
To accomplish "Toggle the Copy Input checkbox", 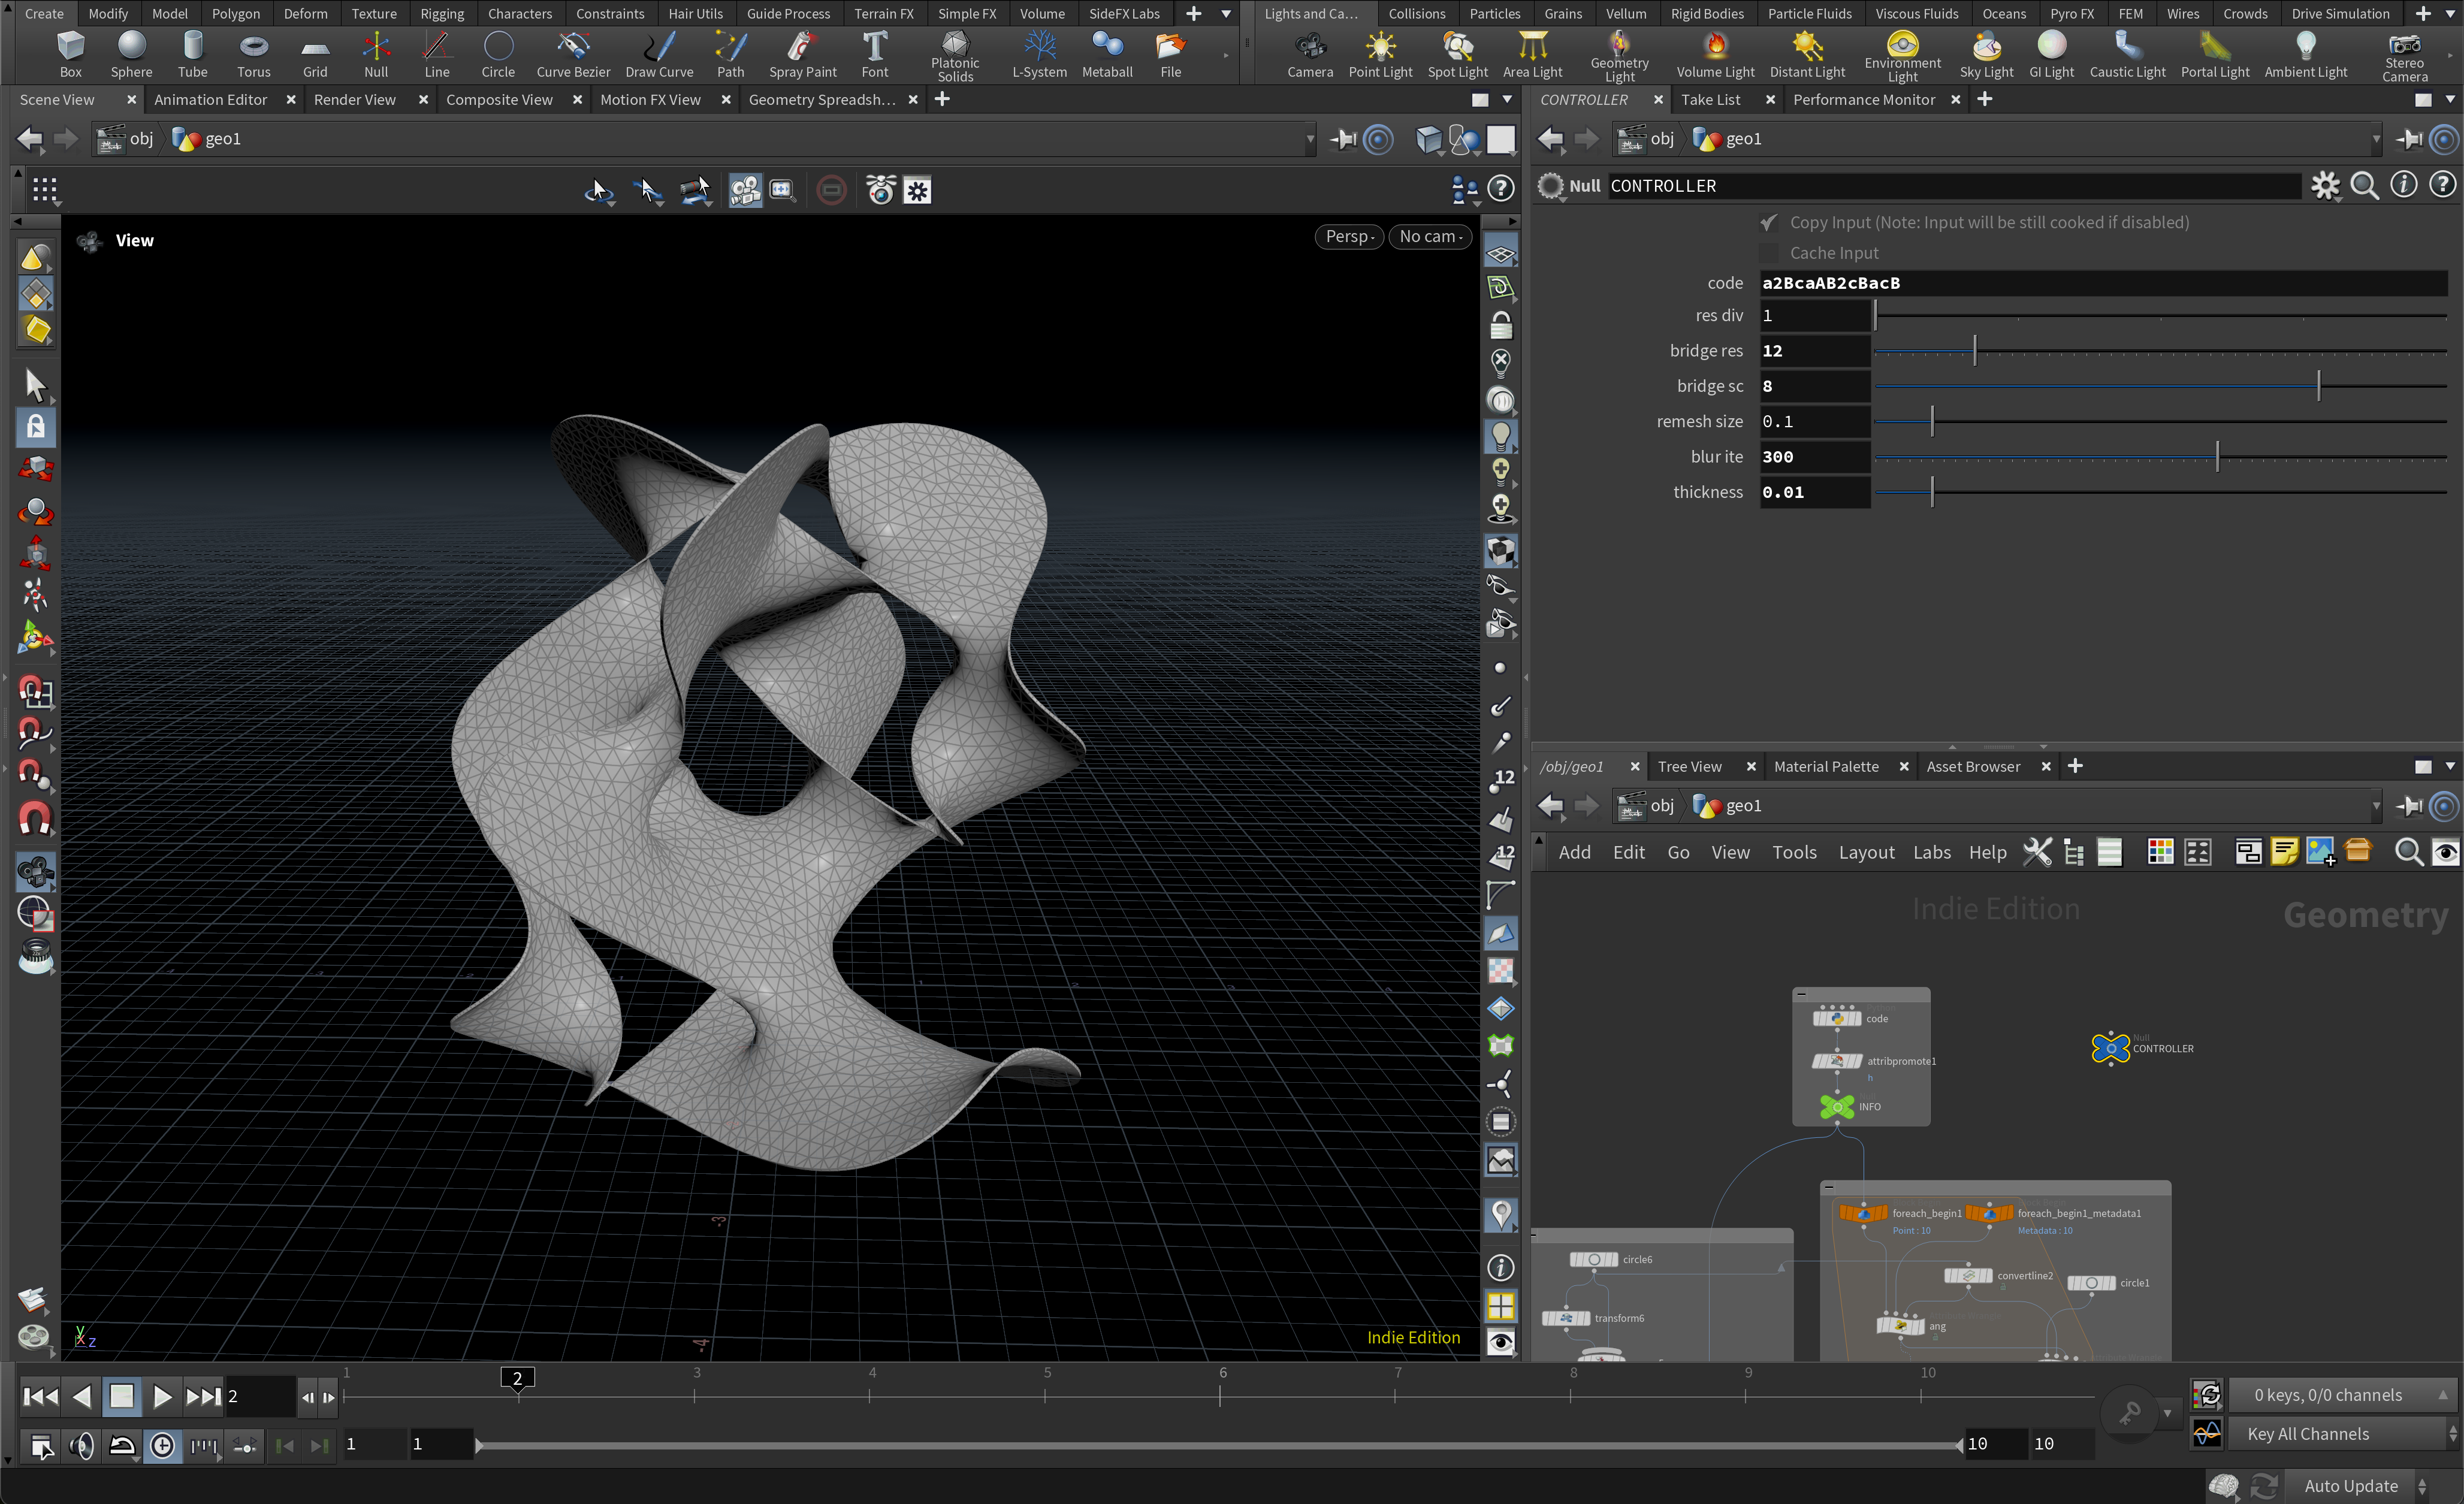I will (x=1768, y=222).
